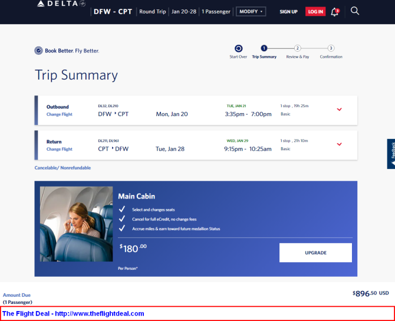Click the Mon, Jan 20 outbound date

coord(172,114)
